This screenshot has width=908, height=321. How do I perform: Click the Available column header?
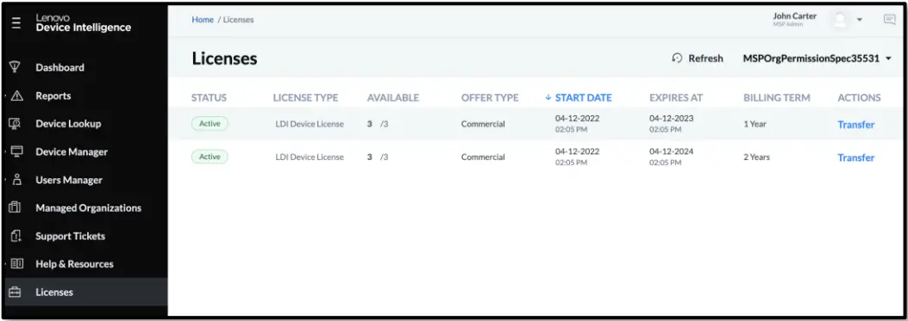pyautogui.click(x=393, y=98)
